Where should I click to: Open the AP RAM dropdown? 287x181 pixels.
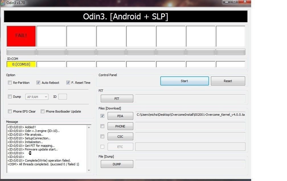(37, 97)
